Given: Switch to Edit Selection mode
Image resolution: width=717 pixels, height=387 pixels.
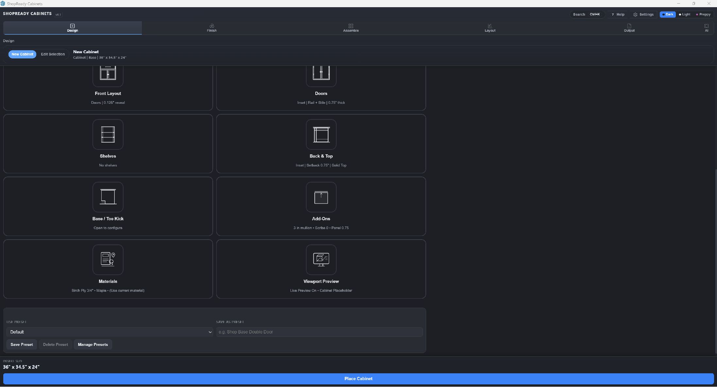Looking at the screenshot, I should click(x=53, y=54).
